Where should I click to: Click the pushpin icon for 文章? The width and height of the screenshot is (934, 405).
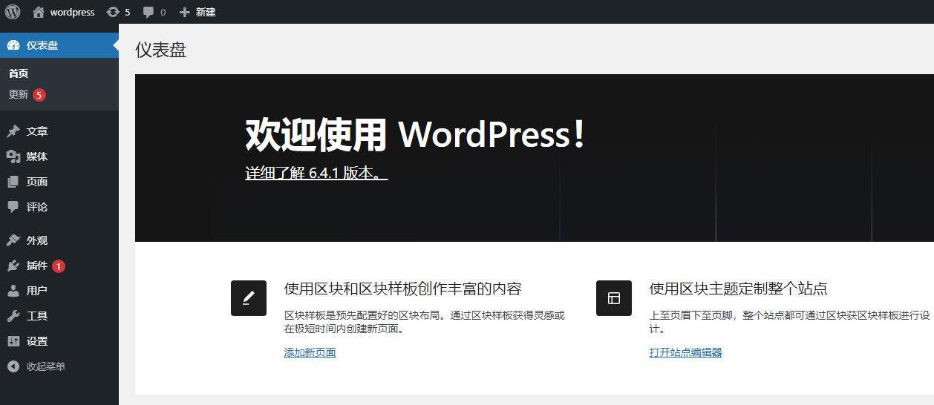(x=13, y=131)
